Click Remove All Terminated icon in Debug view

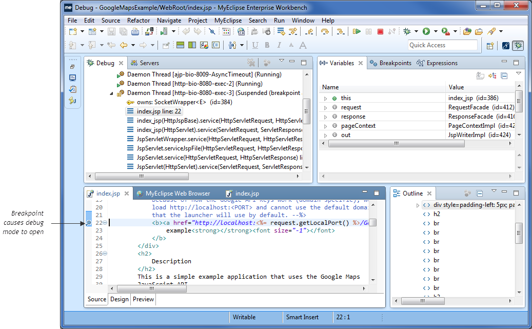coord(251,63)
